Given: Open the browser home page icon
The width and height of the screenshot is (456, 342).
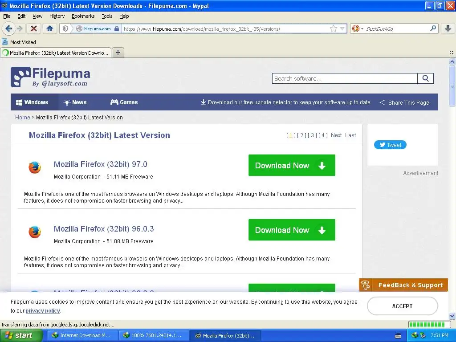Looking at the screenshot, I should [50, 28].
